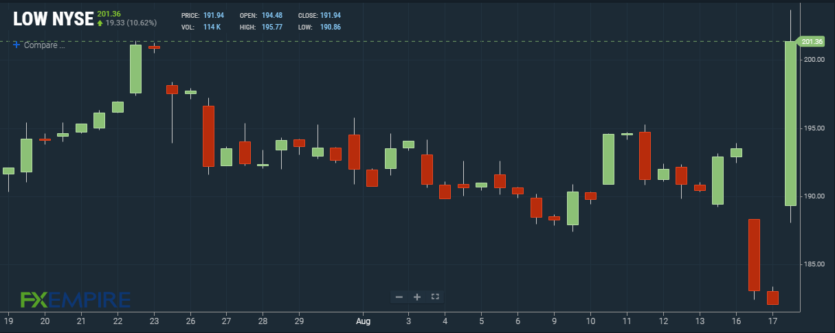
Task: Open fullscreen chart view icon
Action: [x=435, y=297]
